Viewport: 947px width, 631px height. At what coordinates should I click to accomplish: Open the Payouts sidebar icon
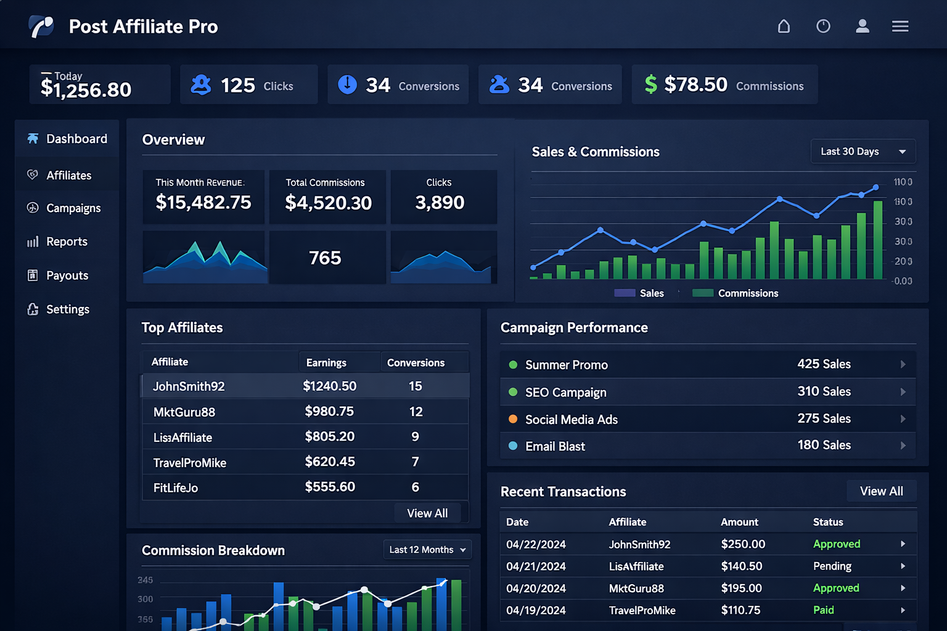(33, 275)
